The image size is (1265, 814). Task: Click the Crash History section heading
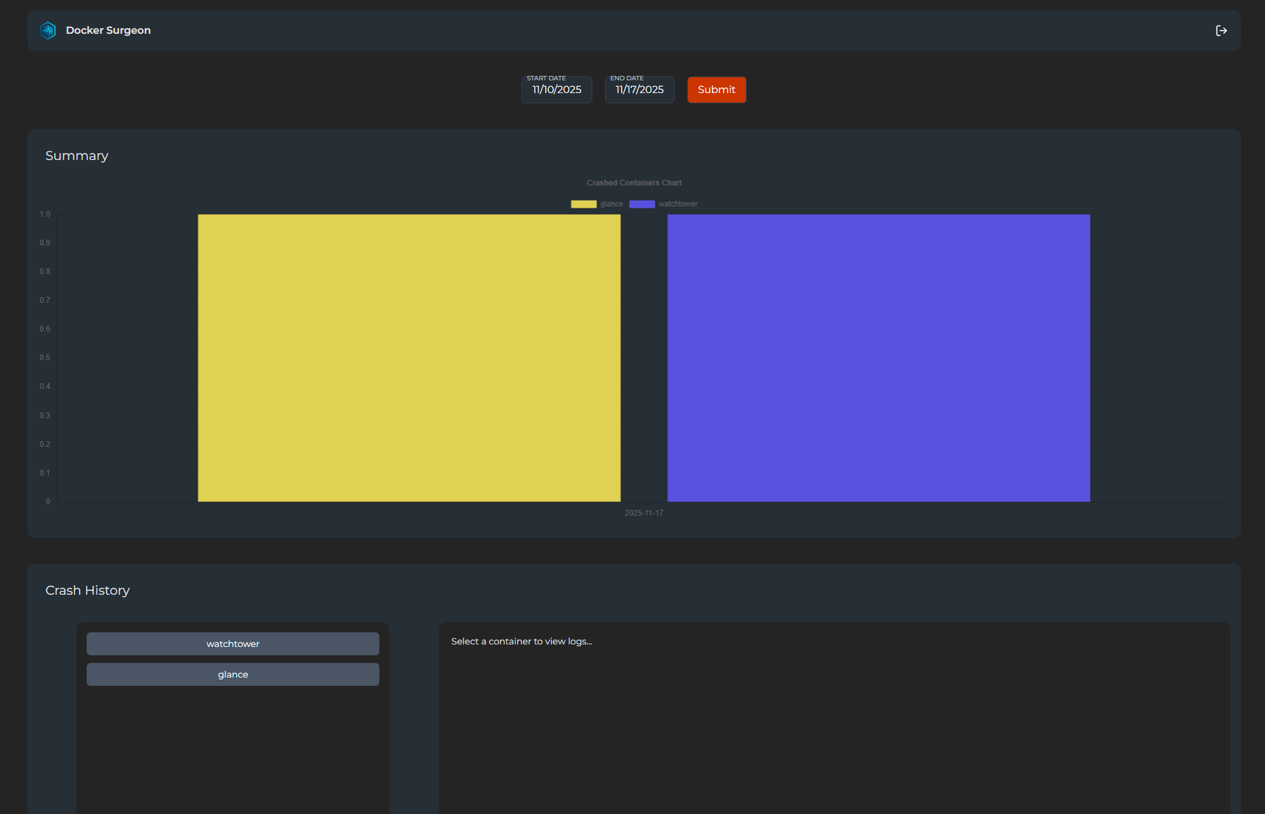pos(87,591)
